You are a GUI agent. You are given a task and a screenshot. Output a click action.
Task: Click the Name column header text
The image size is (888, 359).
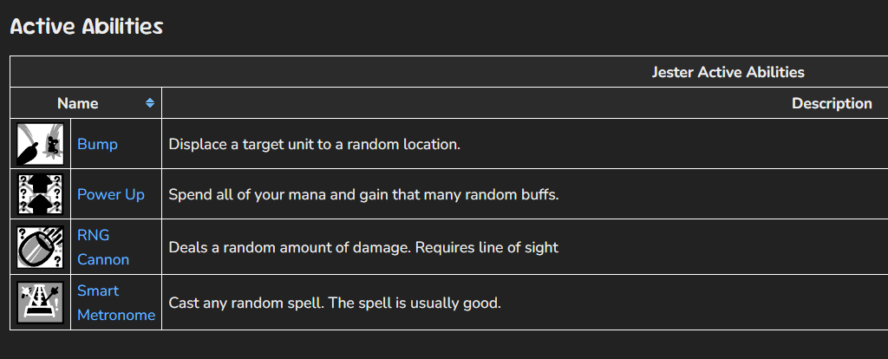coord(77,103)
